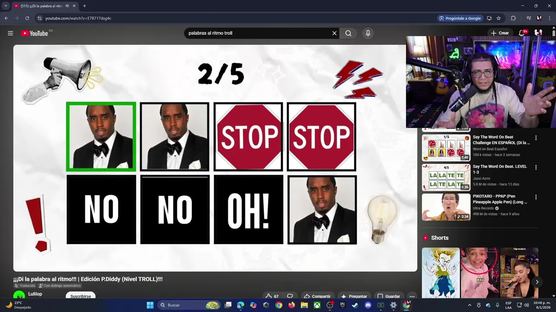Viewport: 556px width, 312px height.
Task: Open the Dragon Ball cartoon Short
Action: coord(440,273)
